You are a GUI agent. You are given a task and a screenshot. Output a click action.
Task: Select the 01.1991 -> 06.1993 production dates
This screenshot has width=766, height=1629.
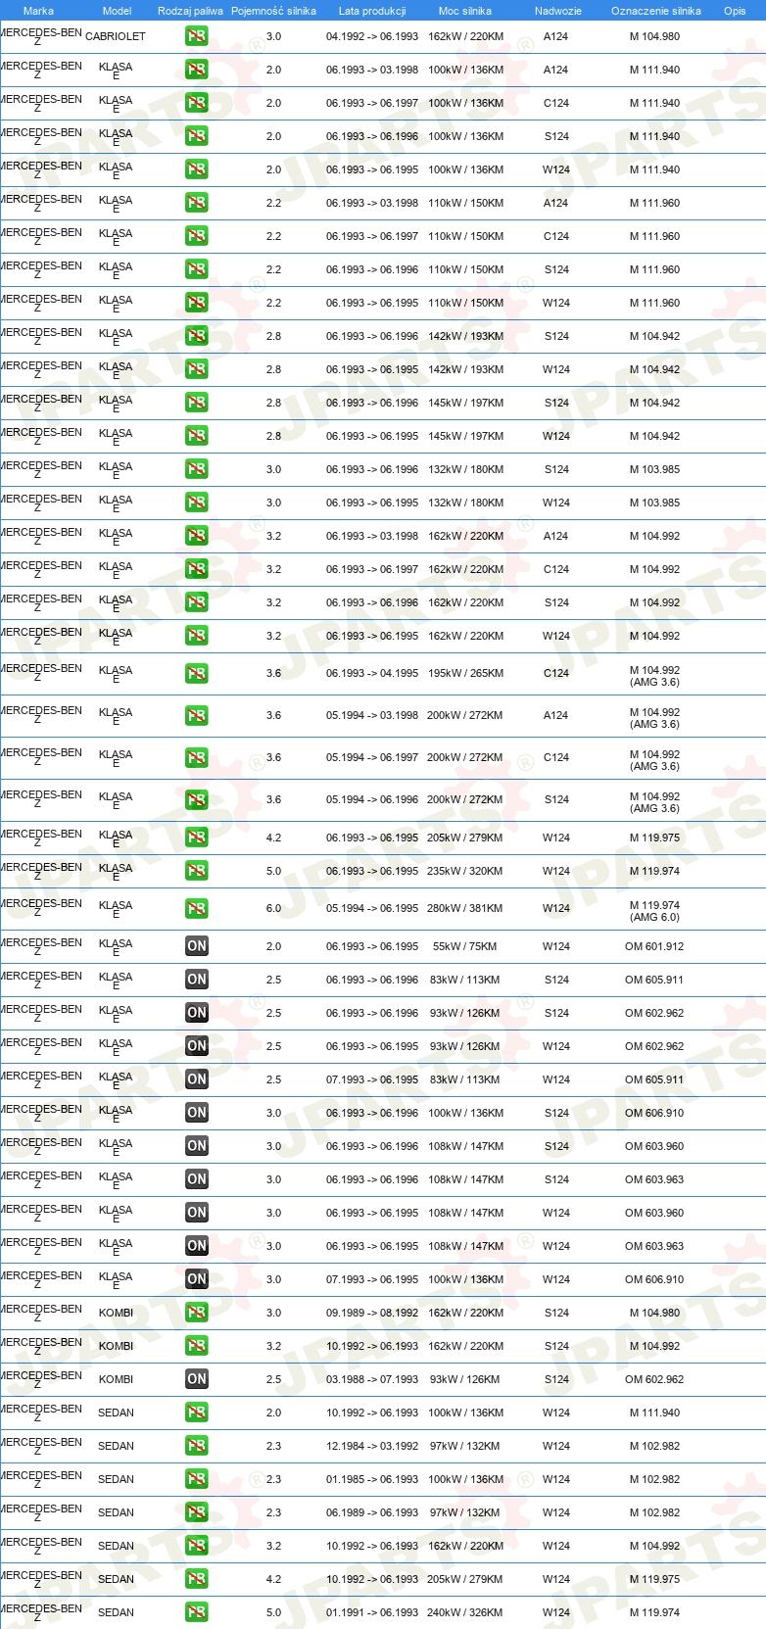coord(372,1612)
